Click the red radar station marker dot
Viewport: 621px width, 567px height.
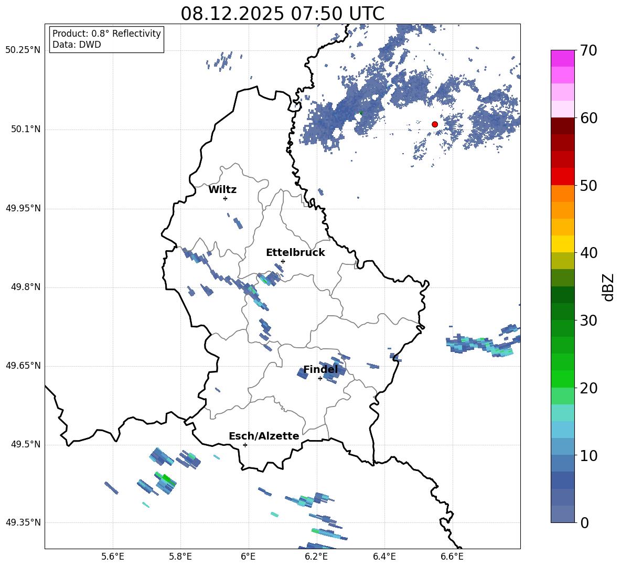click(x=435, y=124)
